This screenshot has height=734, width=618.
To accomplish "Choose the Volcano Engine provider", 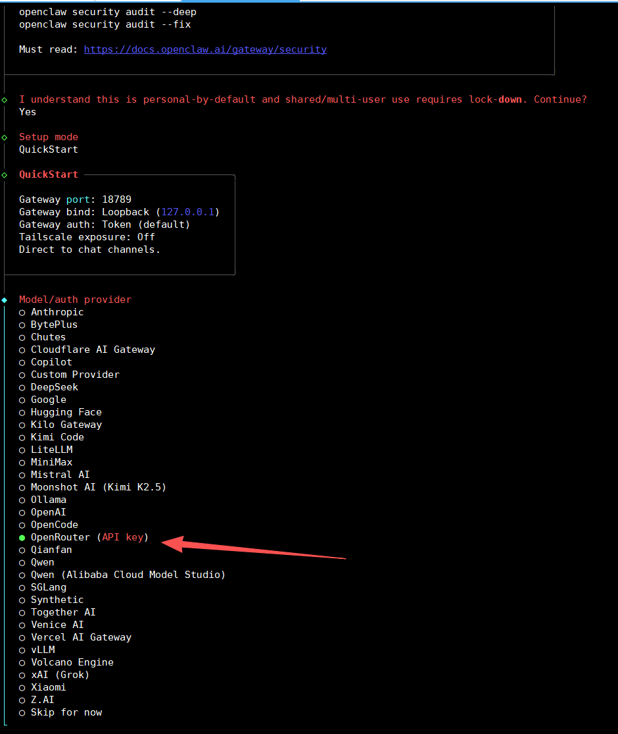I will click(x=66, y=662).
